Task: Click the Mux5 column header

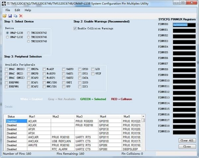Action: [x=132, y=116]
